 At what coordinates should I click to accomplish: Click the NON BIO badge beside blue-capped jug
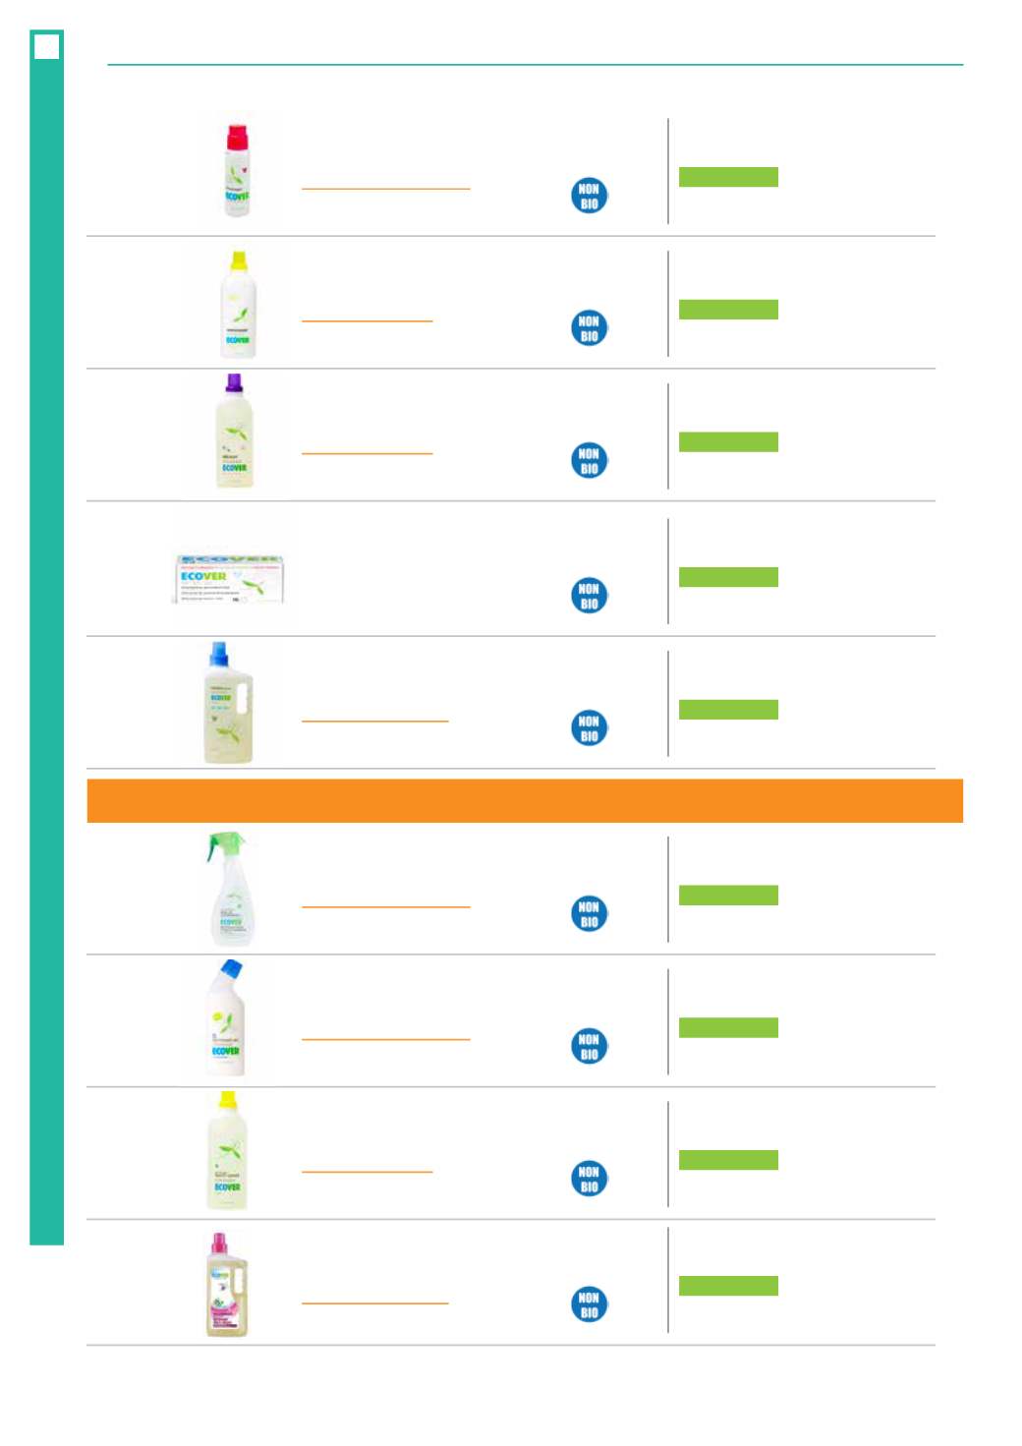point(589,727)
